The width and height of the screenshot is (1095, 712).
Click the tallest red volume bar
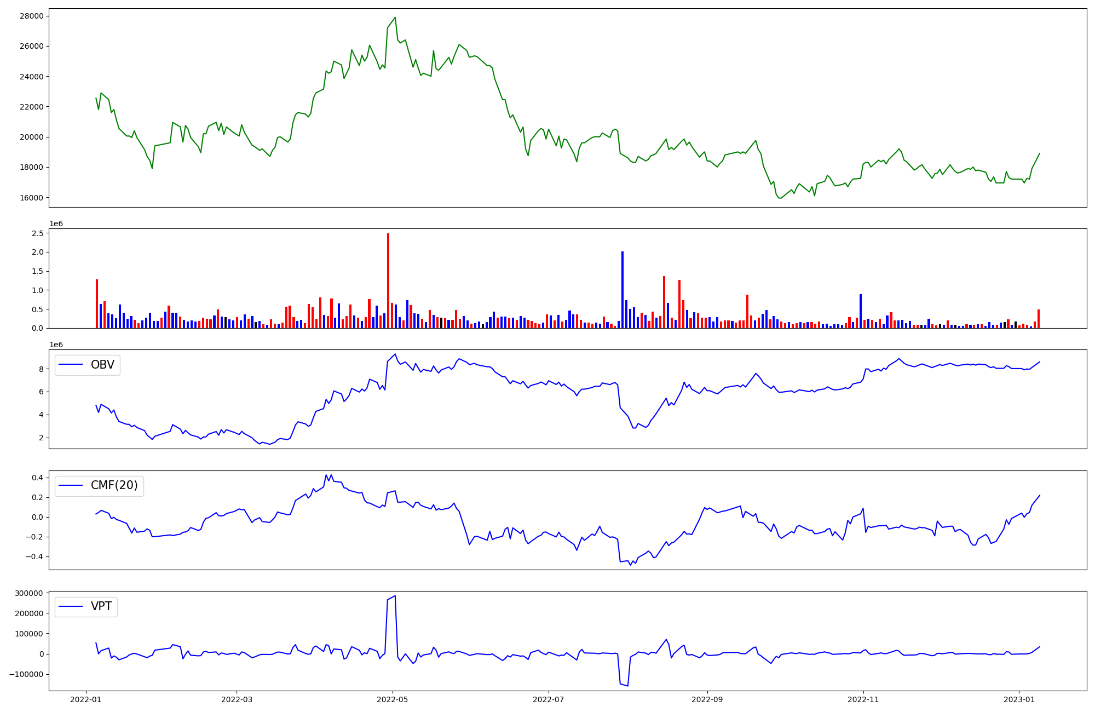click(x=388, y=280)
